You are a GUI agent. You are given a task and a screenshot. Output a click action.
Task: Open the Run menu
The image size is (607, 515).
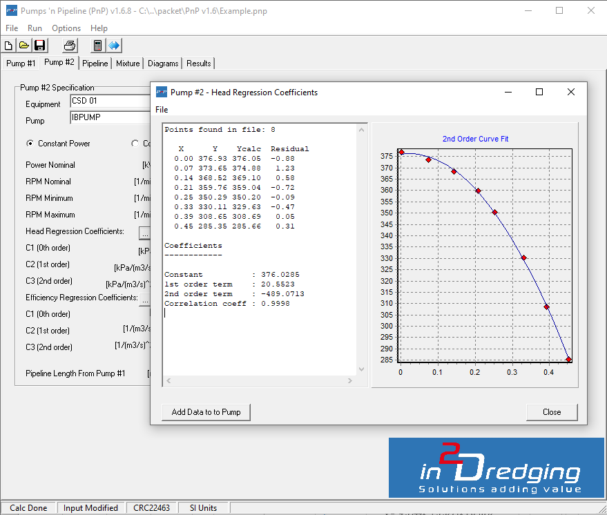(x=35, y=28)
